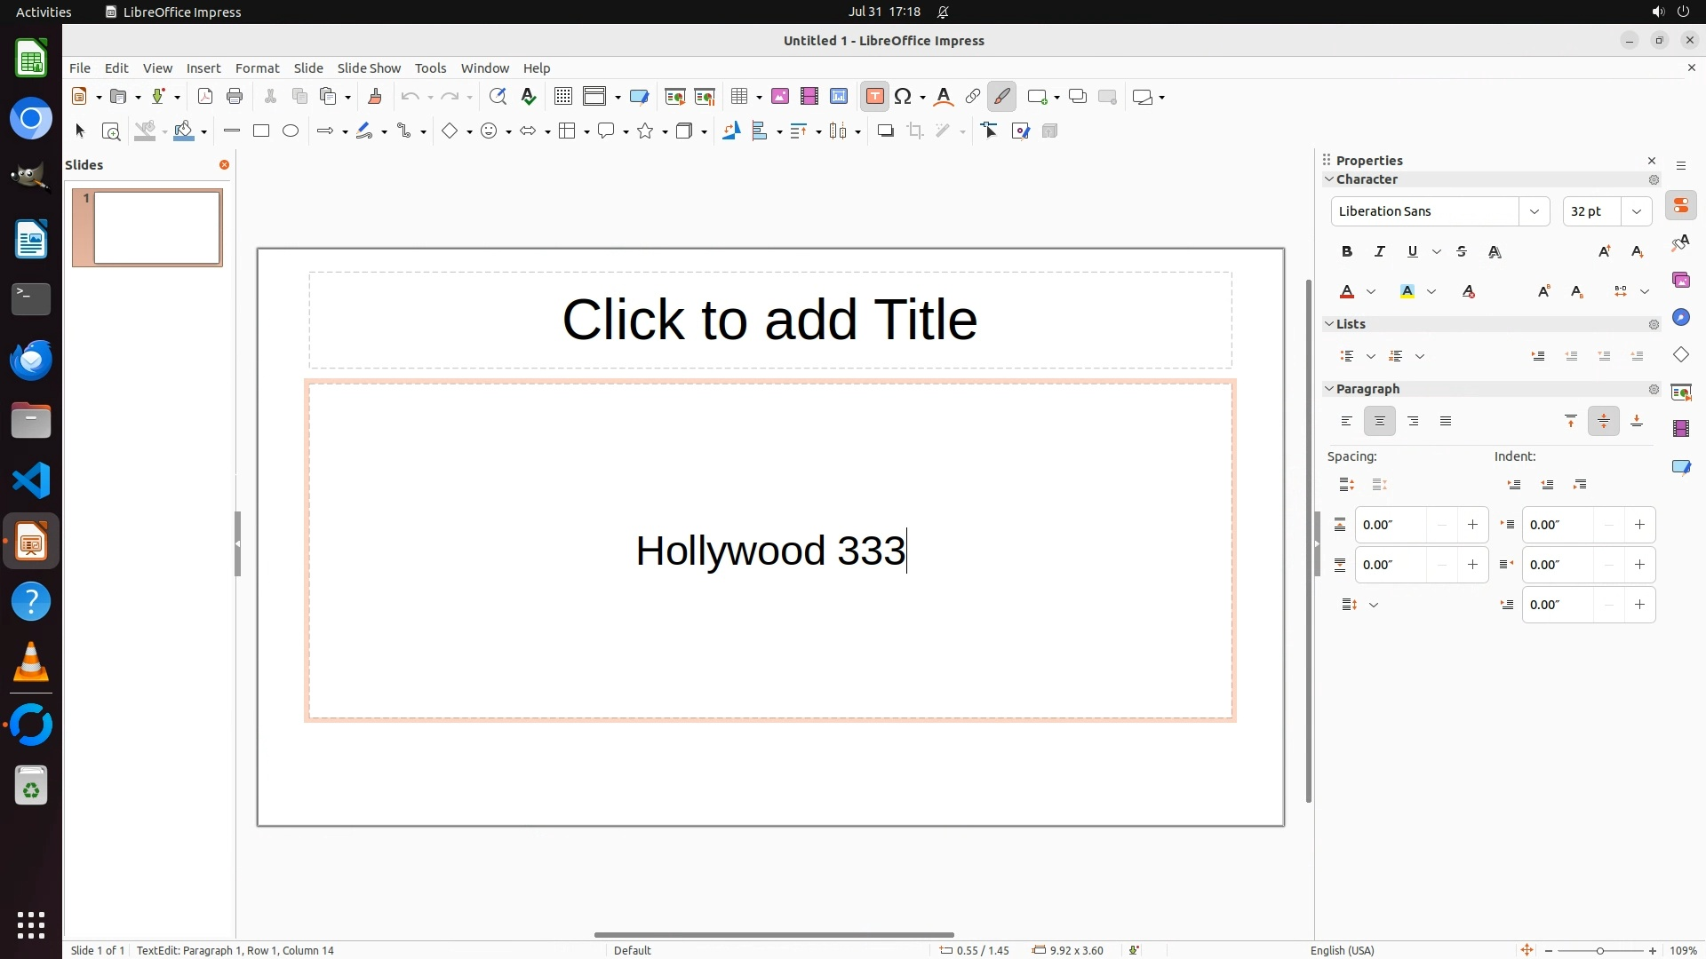
Task: Click the Insert Special Character icon
Action: coord(904,97)
